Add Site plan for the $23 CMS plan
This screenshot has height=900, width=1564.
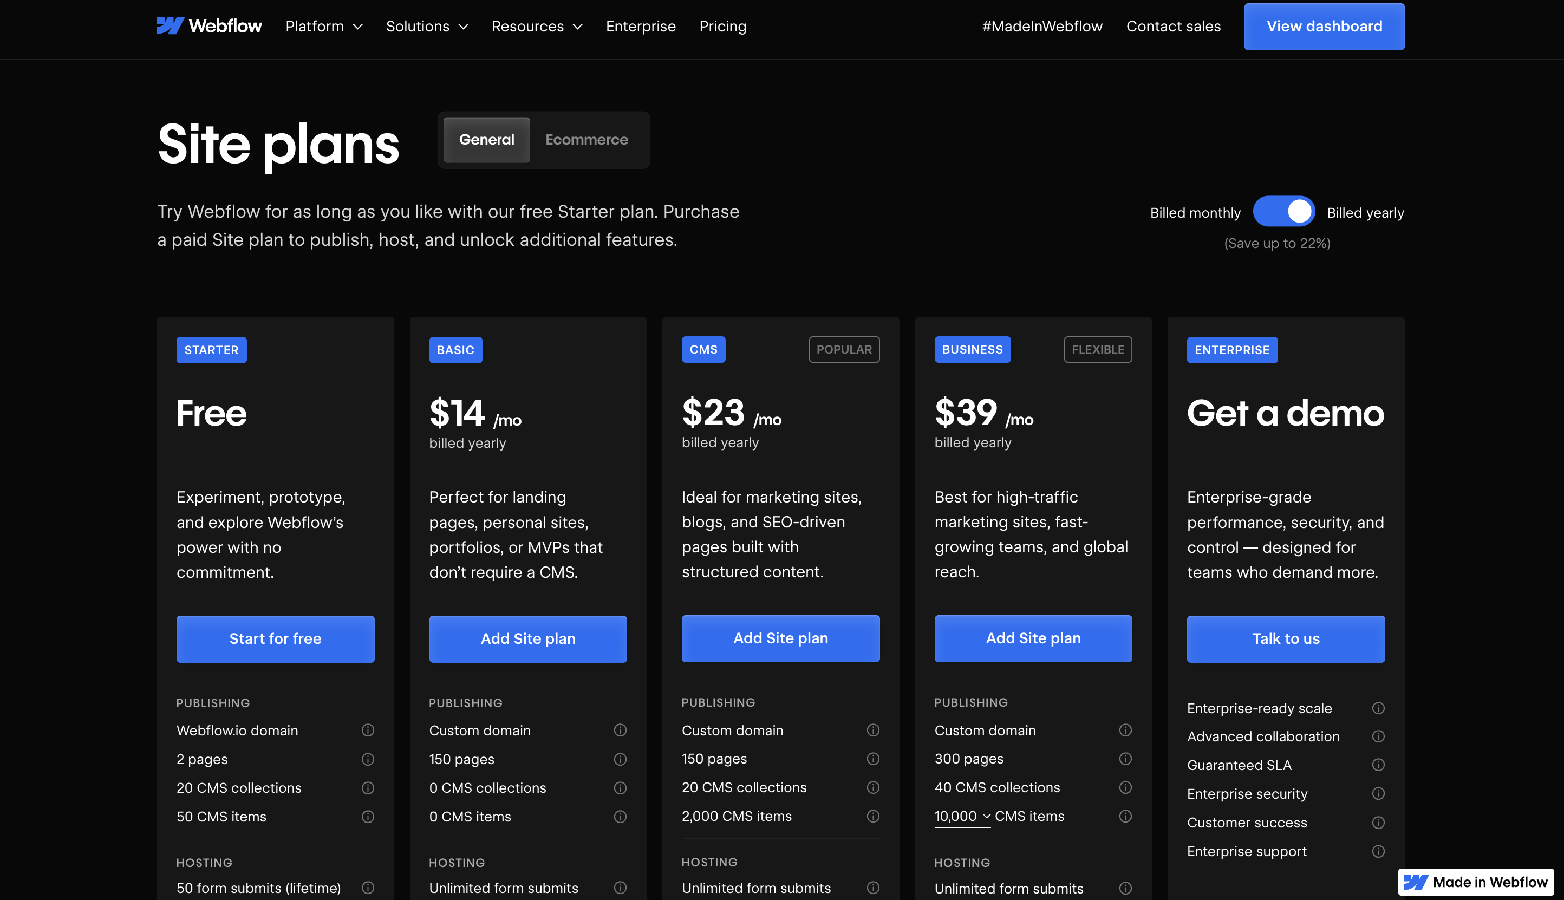click(780, 638)
